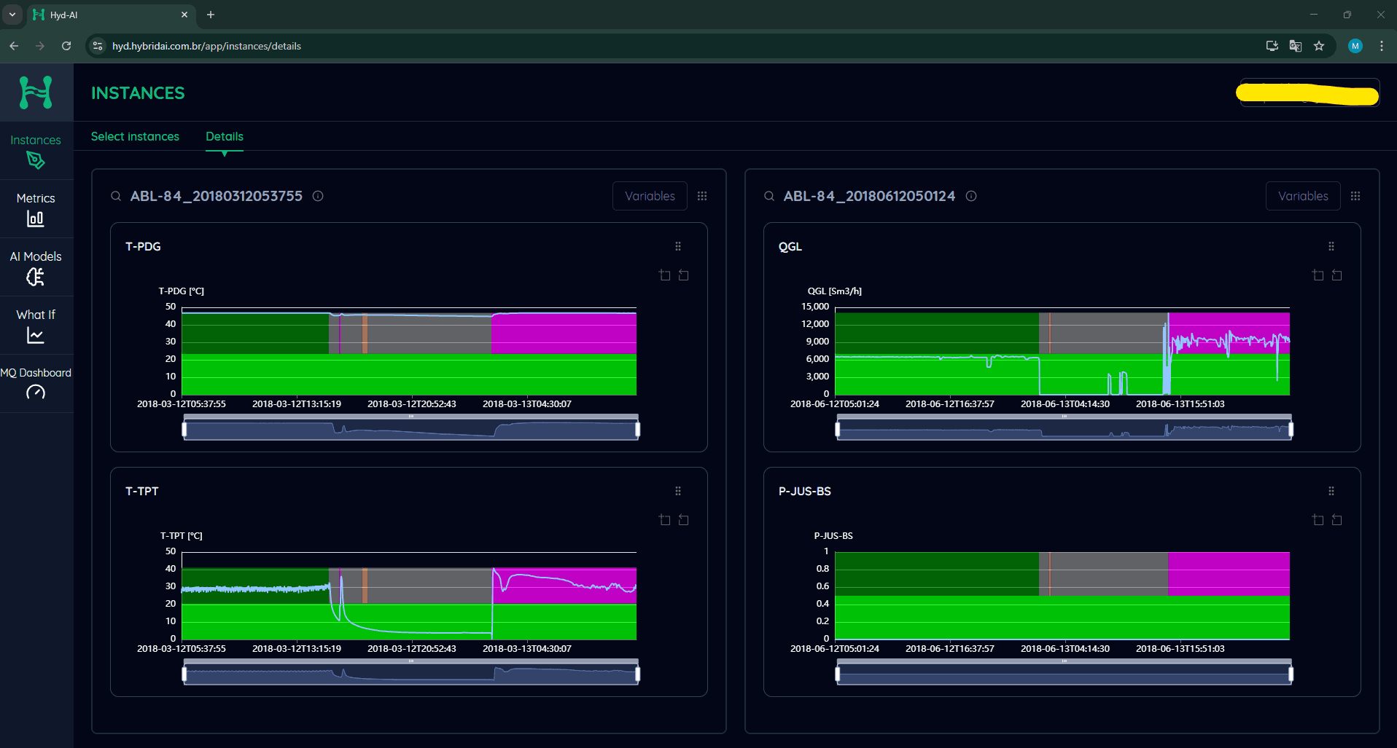The height and width of the screenshot is (748, 1397).
Task: Click the browser address bar URL
Action: (x=206, y=46)
